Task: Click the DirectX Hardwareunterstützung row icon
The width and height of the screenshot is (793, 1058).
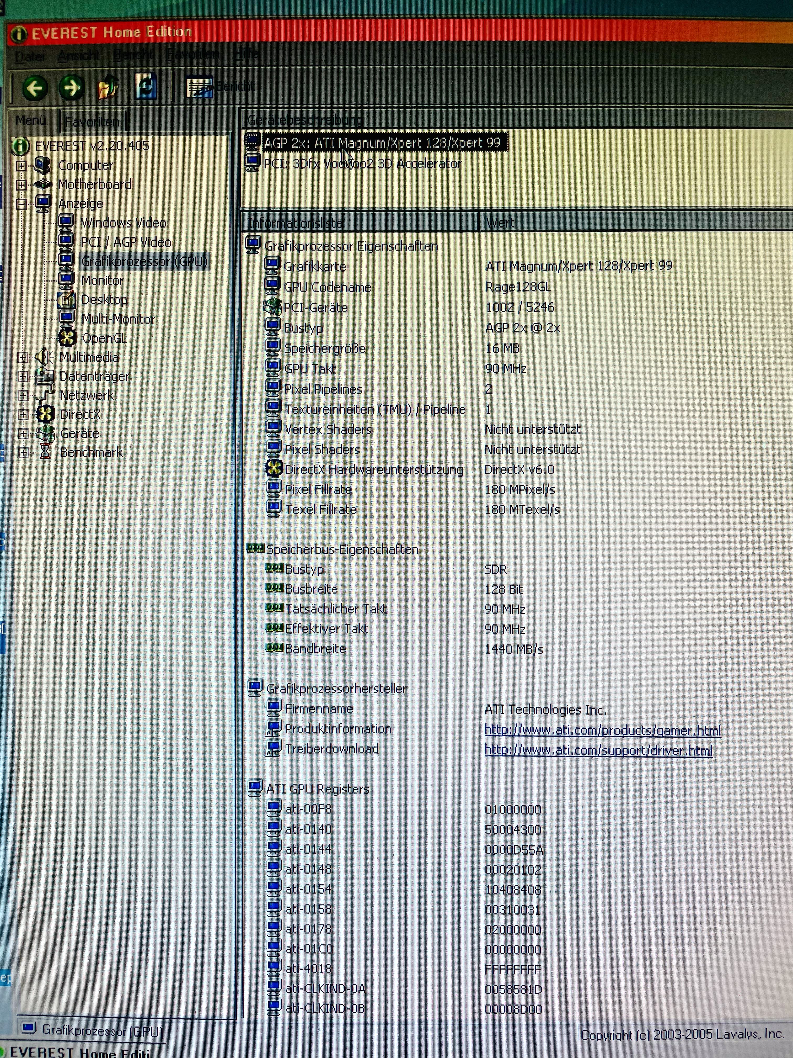Action: (x=274, y=469)
